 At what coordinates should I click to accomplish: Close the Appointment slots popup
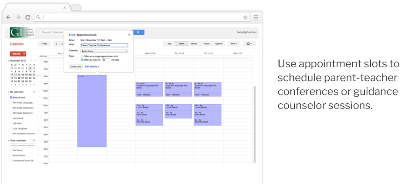pos(129,34)
